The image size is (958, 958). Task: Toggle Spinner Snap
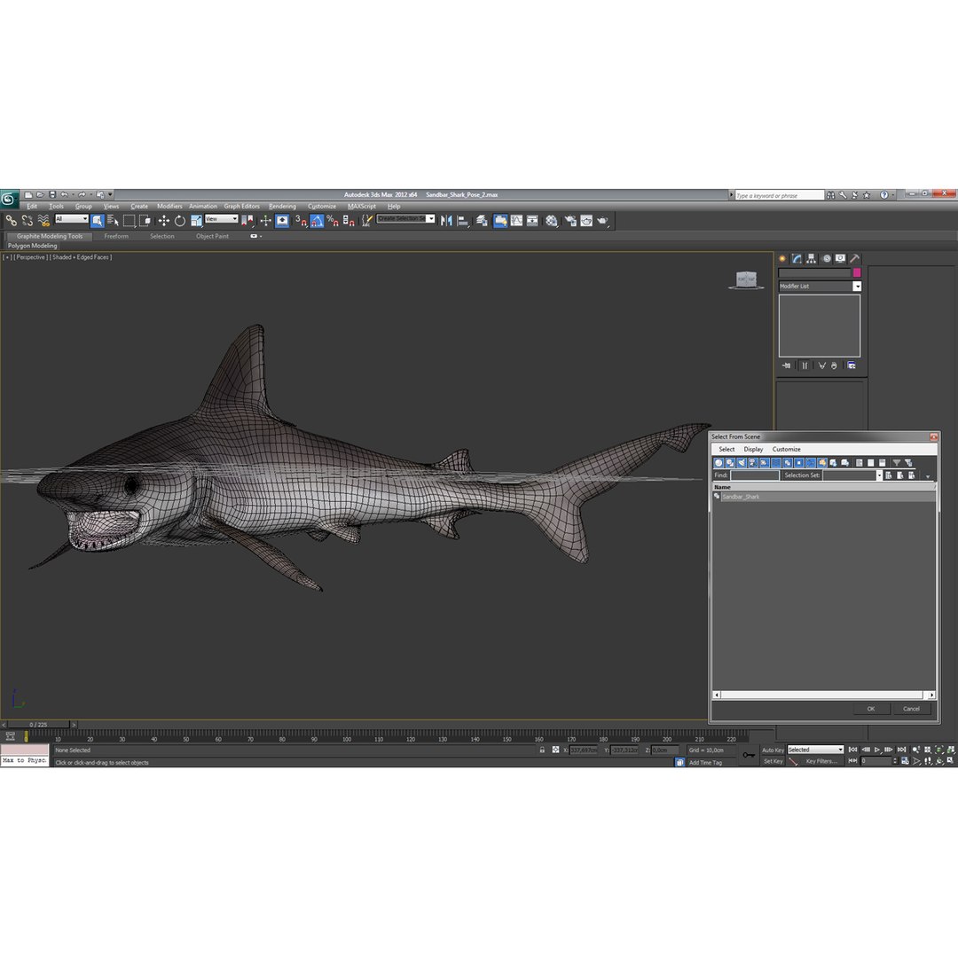[349, 221]
